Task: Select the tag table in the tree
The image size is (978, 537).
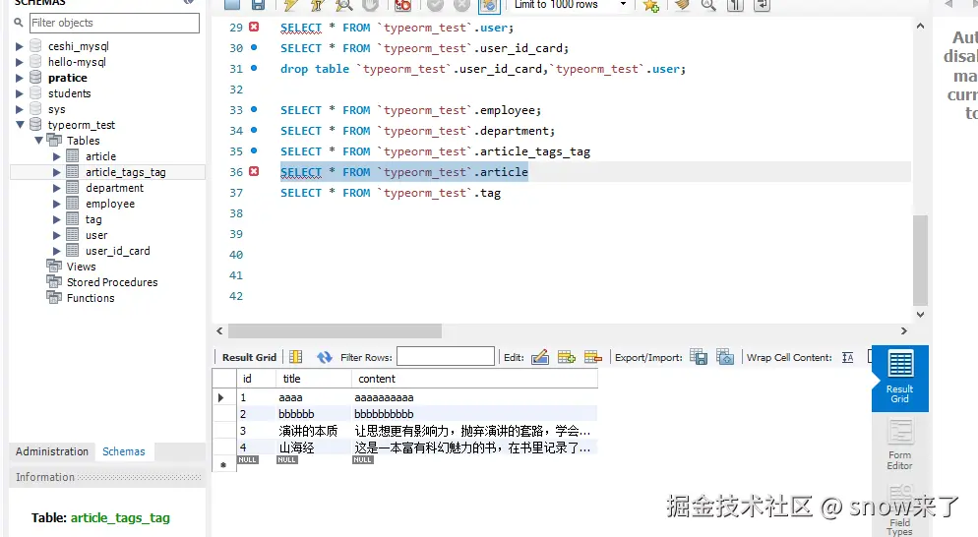Action: (93, 219)
